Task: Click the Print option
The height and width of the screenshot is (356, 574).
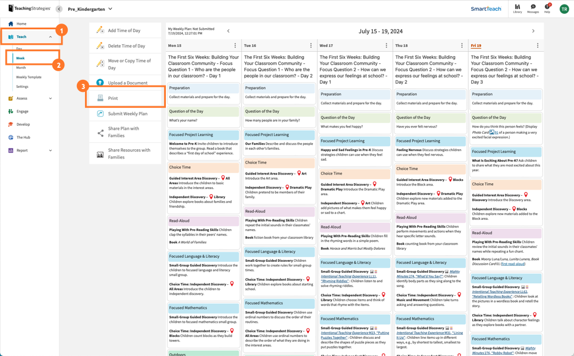Action: click(113, 98)
